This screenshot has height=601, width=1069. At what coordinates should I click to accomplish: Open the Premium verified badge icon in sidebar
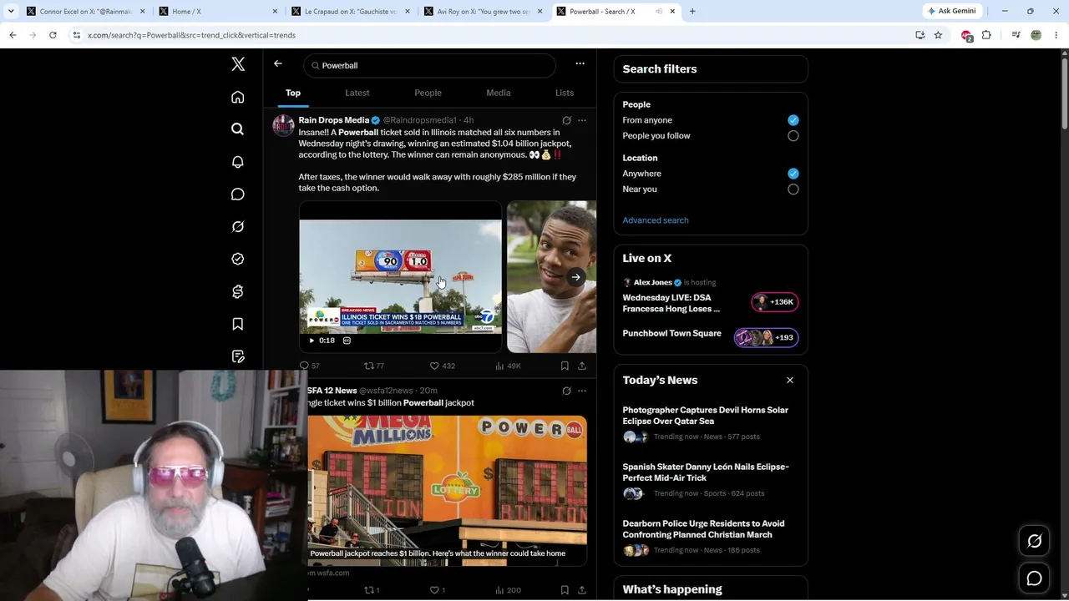coord(238,259)
